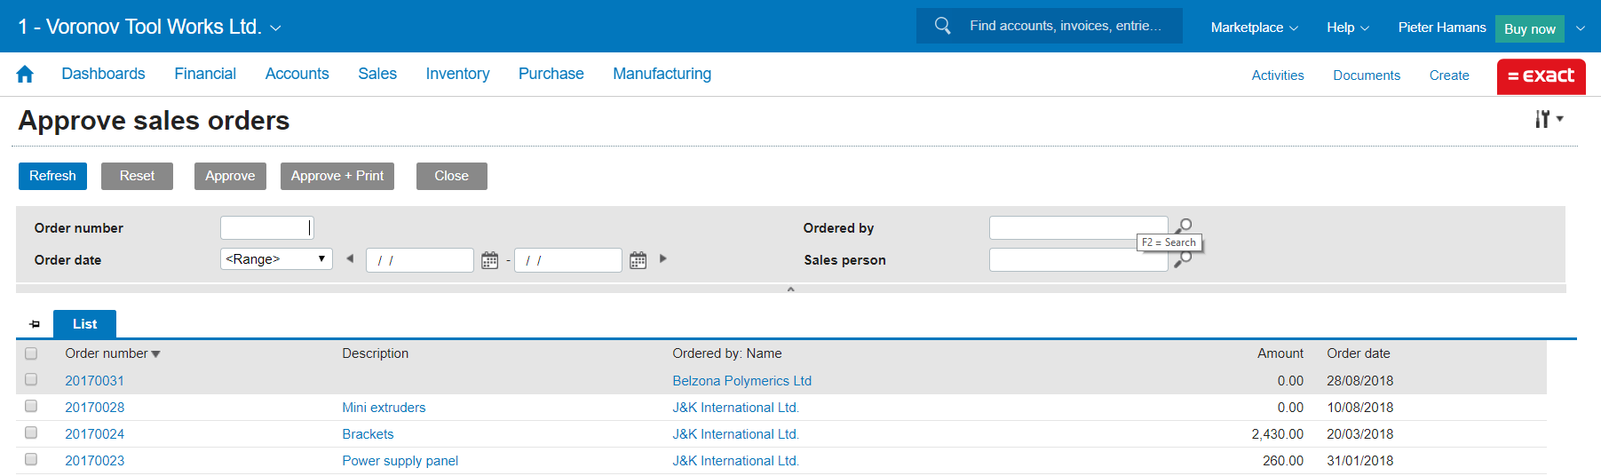This screenshot has height=476, width=1601.
Task: Open the Belzona Polymerics Ltd account link
Action: tap(741, 381)
